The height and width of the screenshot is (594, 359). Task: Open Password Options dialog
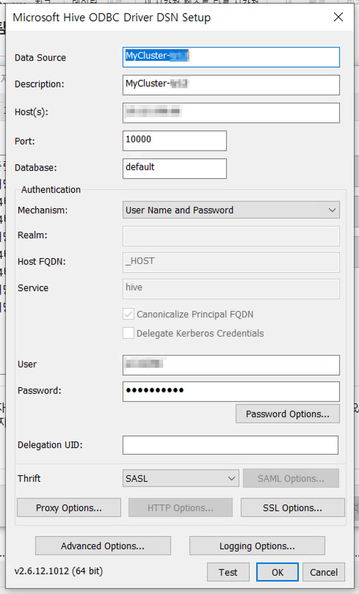(288, 414)
